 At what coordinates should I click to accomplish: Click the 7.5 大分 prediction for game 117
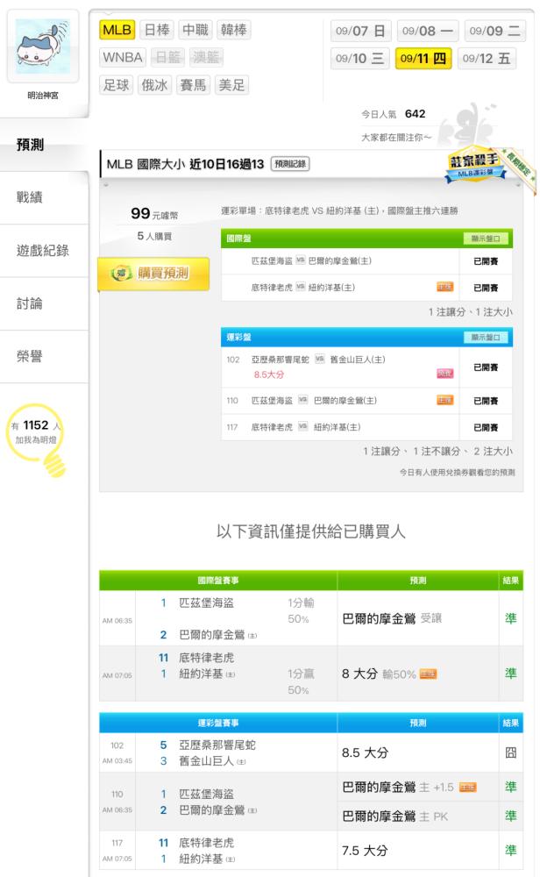365,851
